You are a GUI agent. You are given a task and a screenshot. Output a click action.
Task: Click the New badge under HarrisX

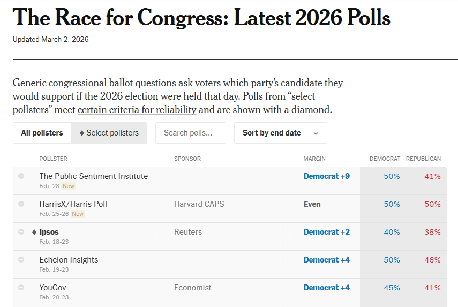[78, 214]
